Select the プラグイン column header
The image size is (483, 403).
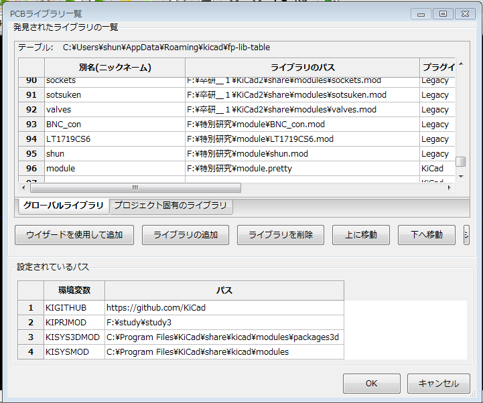[x=437, y=68]
